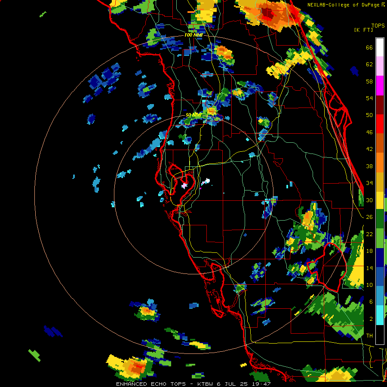Click the legend value "38"
The image size is (387, 387).
coord(369,166)
